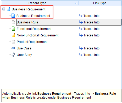The image size is (122, 103).
Task: Click Traces Into text for User Story
Action: (91, 55)
